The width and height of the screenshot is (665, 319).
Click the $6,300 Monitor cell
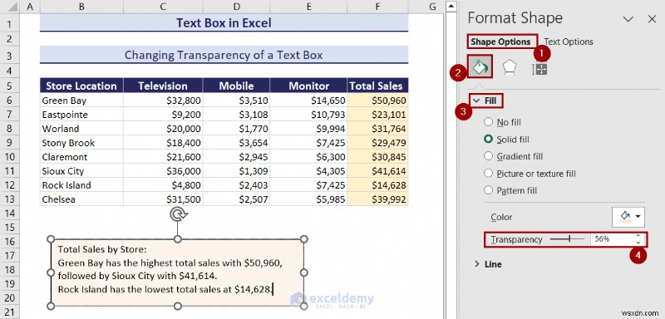tap(308, 157)
